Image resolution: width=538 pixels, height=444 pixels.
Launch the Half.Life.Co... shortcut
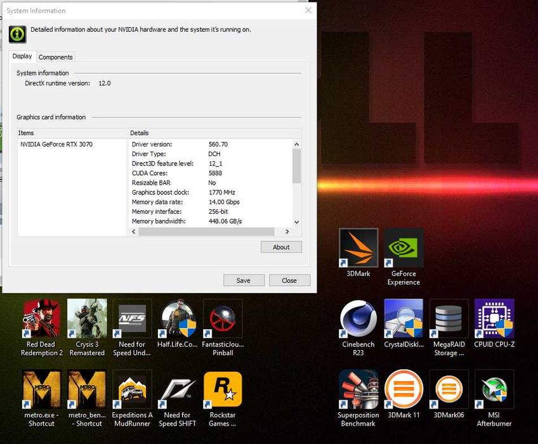pos(178,323)
